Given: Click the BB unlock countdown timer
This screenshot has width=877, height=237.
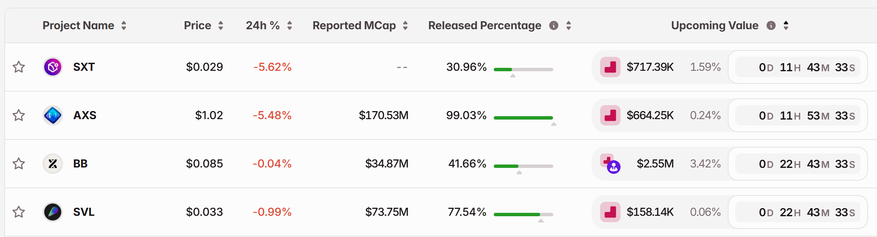Looking at the screenshot, I should coord(798,164).
